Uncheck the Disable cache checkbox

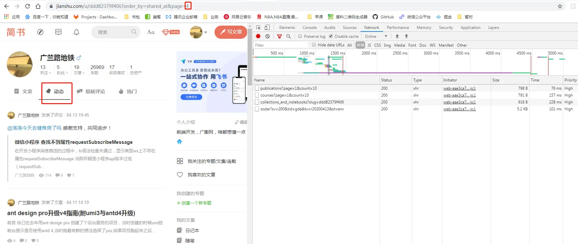click(331, 36)
